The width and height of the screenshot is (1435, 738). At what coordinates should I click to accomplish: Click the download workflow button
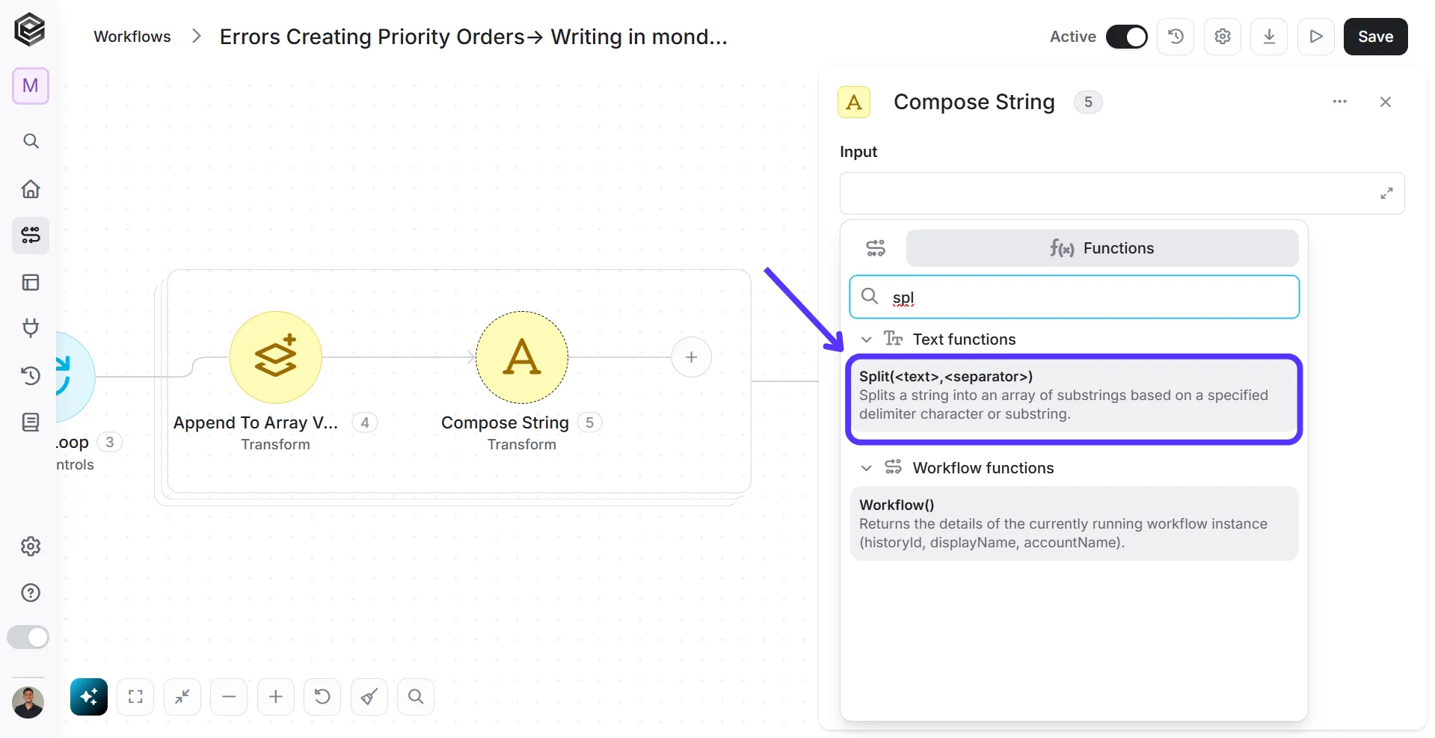point(1269,37)
